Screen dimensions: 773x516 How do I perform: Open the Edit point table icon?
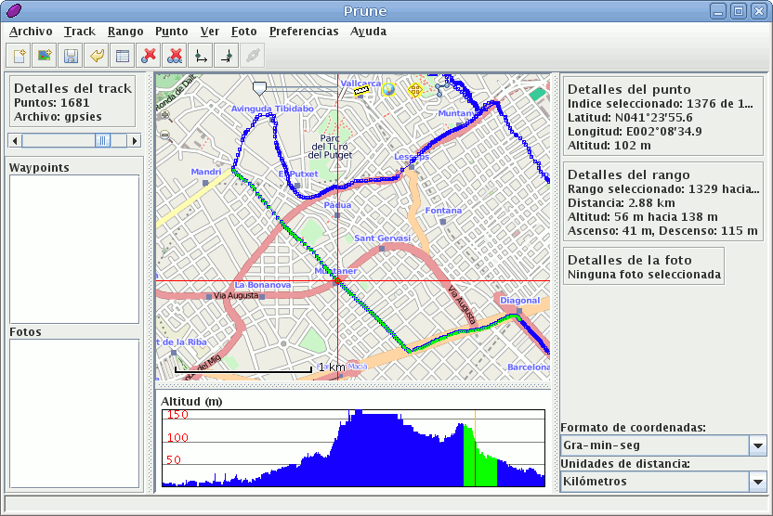click(x=122, y=56)
